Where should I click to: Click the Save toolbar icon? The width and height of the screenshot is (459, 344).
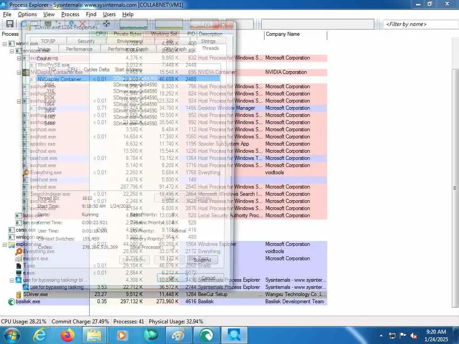[10, 24]
